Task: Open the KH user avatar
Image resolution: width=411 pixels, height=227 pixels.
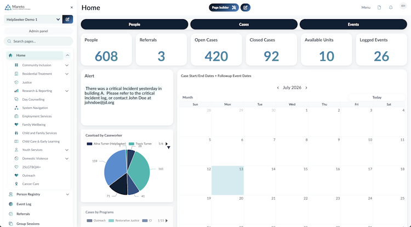Action: [403, 6]
